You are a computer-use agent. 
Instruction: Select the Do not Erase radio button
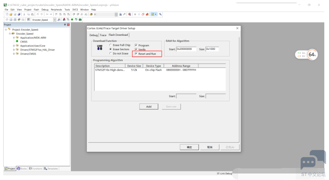[110, 53]
